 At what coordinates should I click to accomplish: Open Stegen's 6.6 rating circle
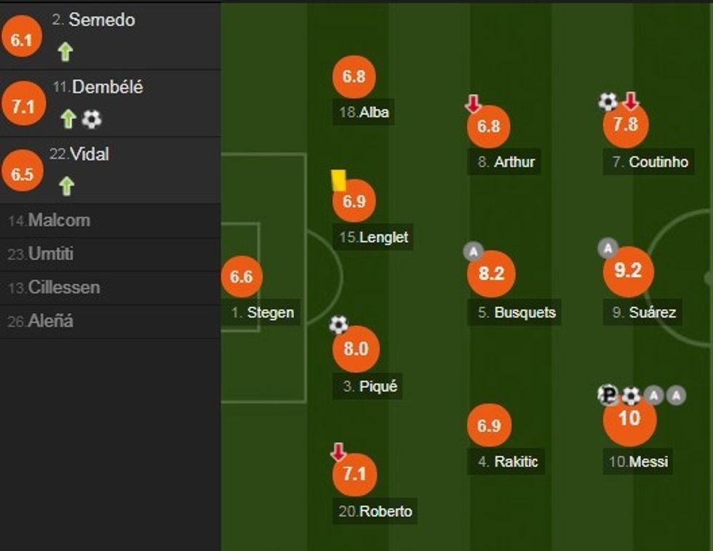pyautogui.click(x=242, y=277)
